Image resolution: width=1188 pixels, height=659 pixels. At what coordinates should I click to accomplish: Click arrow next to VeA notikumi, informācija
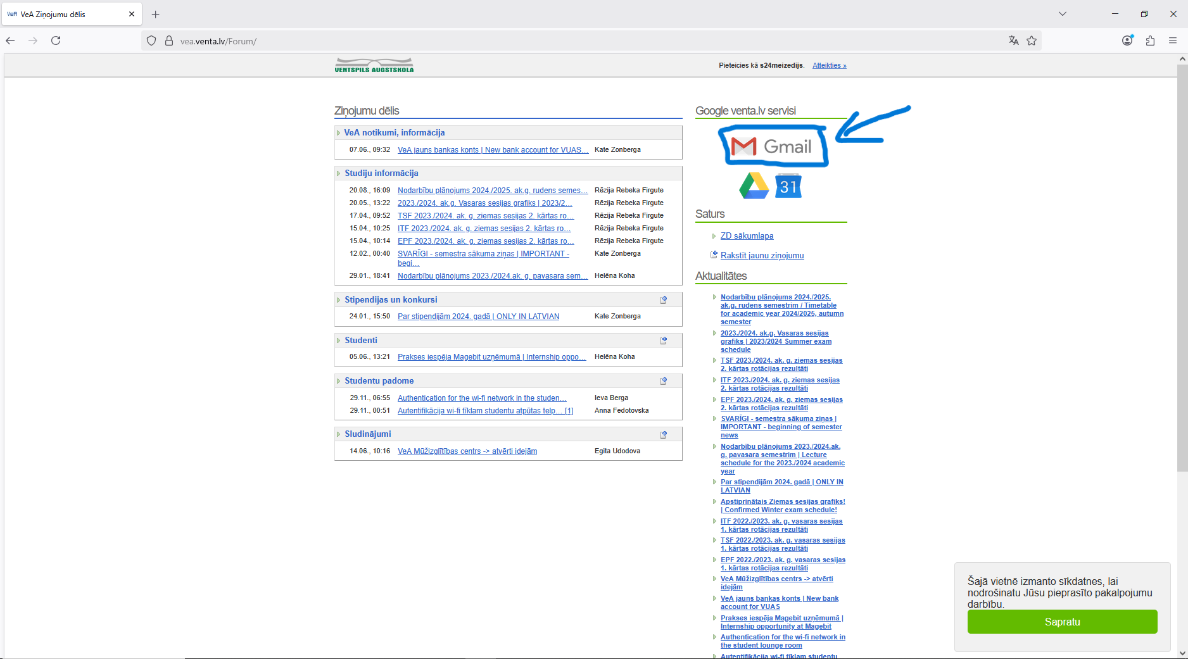[338, 133]
